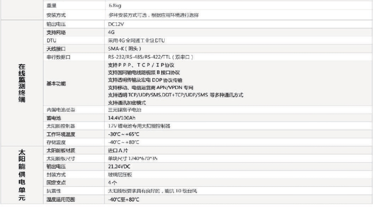Select the '抗震性' label
This screenshot has height=207, width=373.
point(54,191)
